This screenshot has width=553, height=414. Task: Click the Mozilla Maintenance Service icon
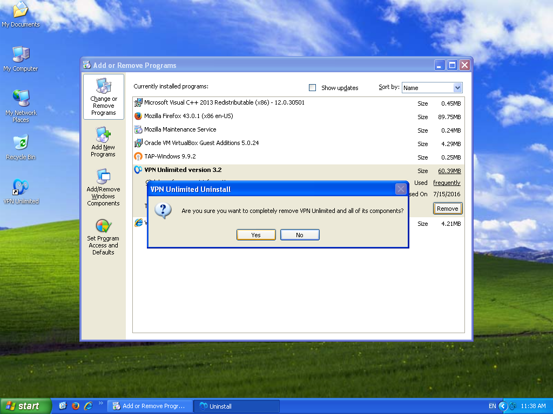click(138, 129)
